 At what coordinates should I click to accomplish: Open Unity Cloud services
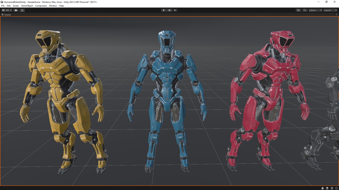click(16, 10)
